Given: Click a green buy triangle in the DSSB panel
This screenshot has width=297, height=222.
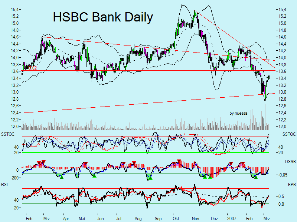Looking at the screenshot, I should pos(62,176).
